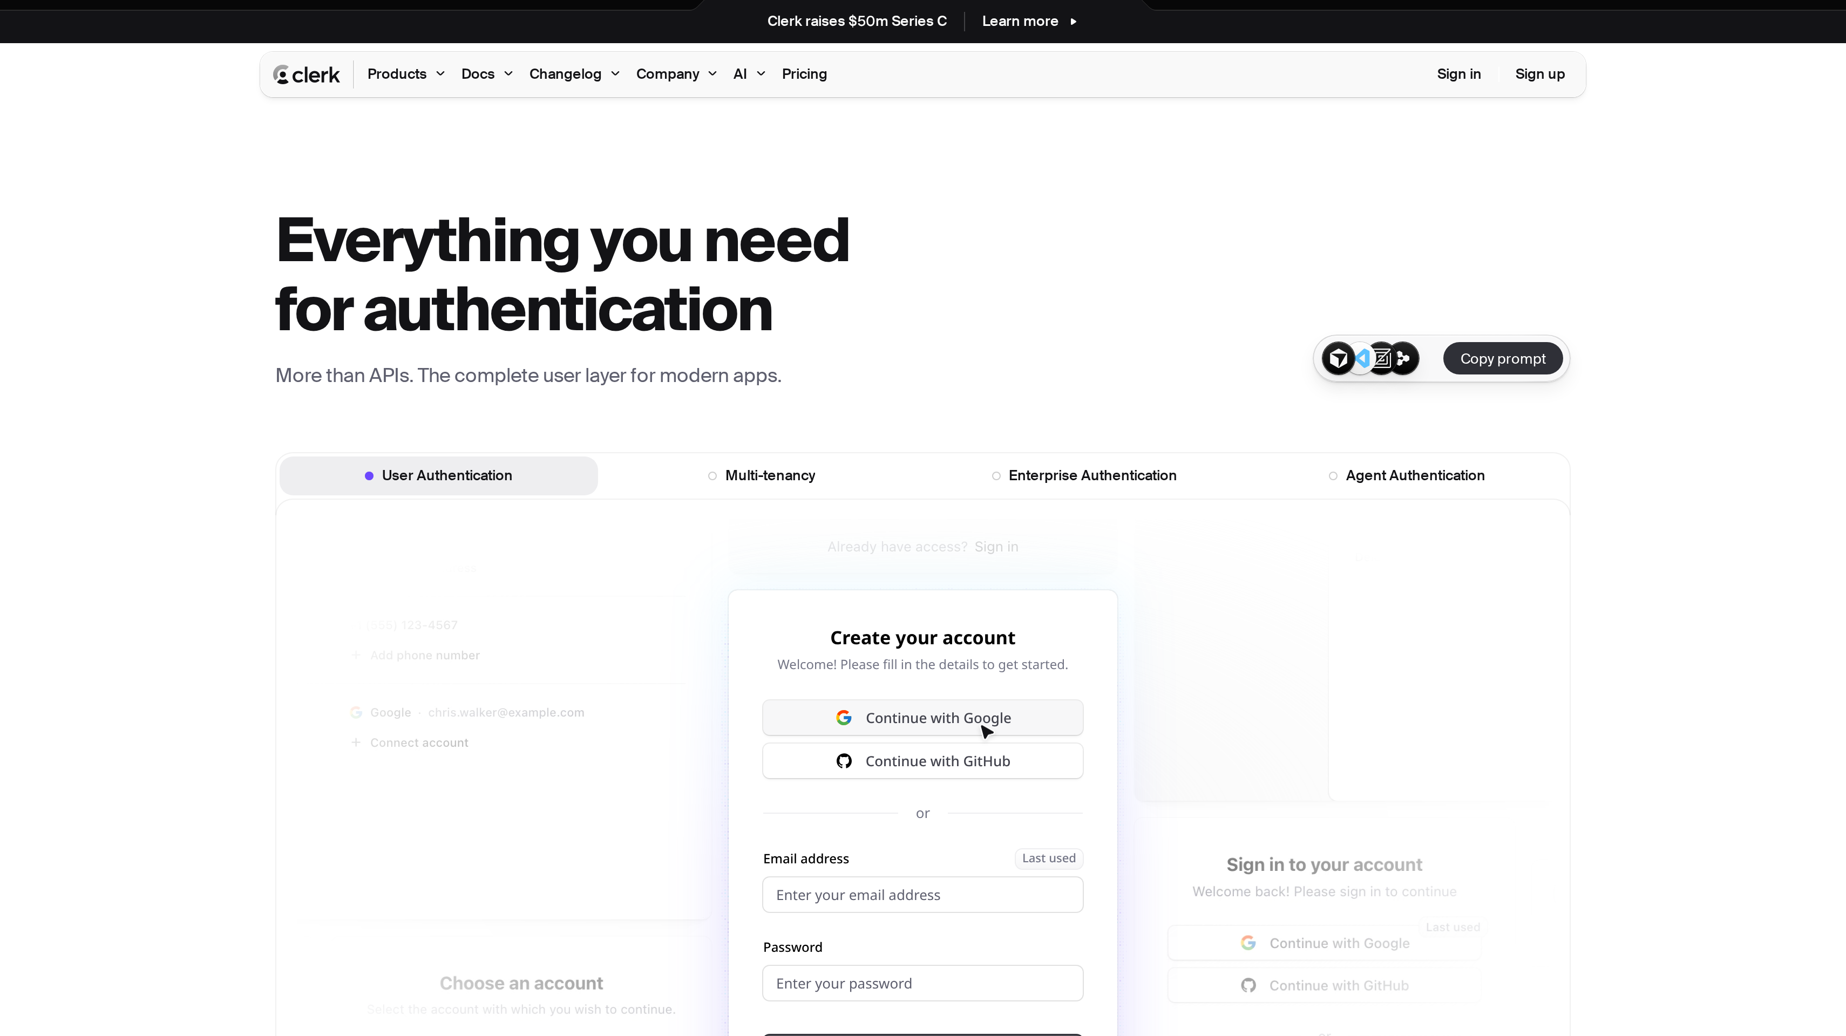This screenshot has width=1846, height=1036.
Task: Click the Connect account link
Action: 419,742
